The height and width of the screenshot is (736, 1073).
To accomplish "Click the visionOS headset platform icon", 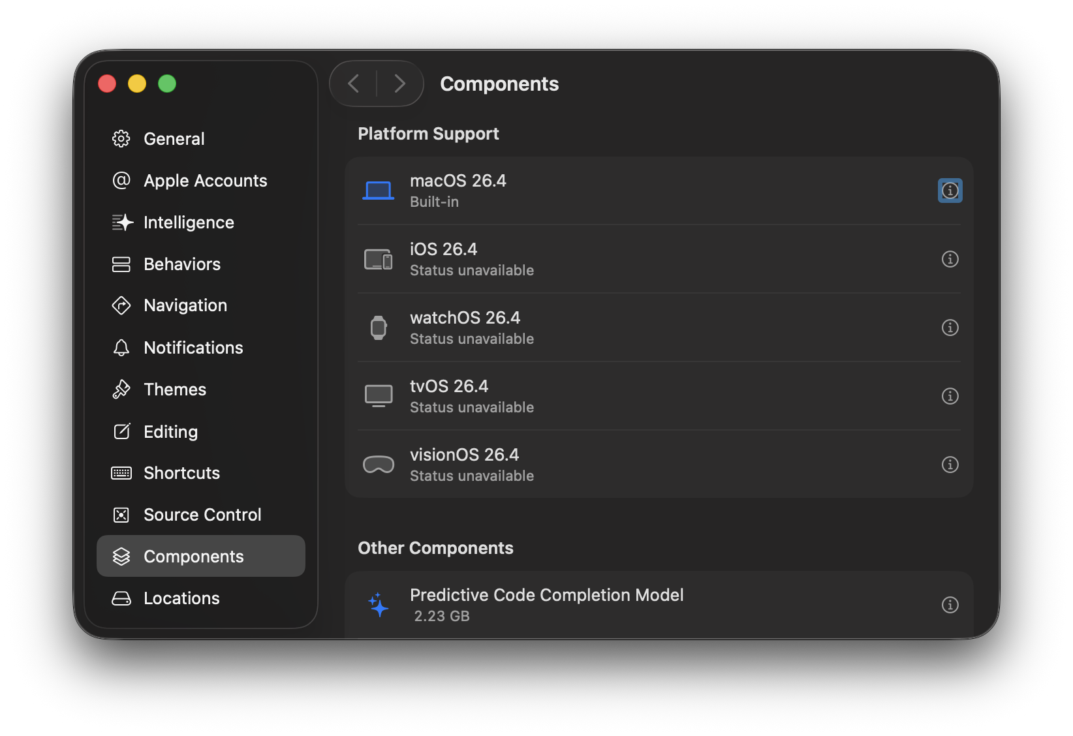I will 379,465.
